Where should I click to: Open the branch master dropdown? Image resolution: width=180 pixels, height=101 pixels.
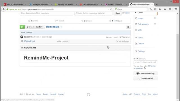35,27
